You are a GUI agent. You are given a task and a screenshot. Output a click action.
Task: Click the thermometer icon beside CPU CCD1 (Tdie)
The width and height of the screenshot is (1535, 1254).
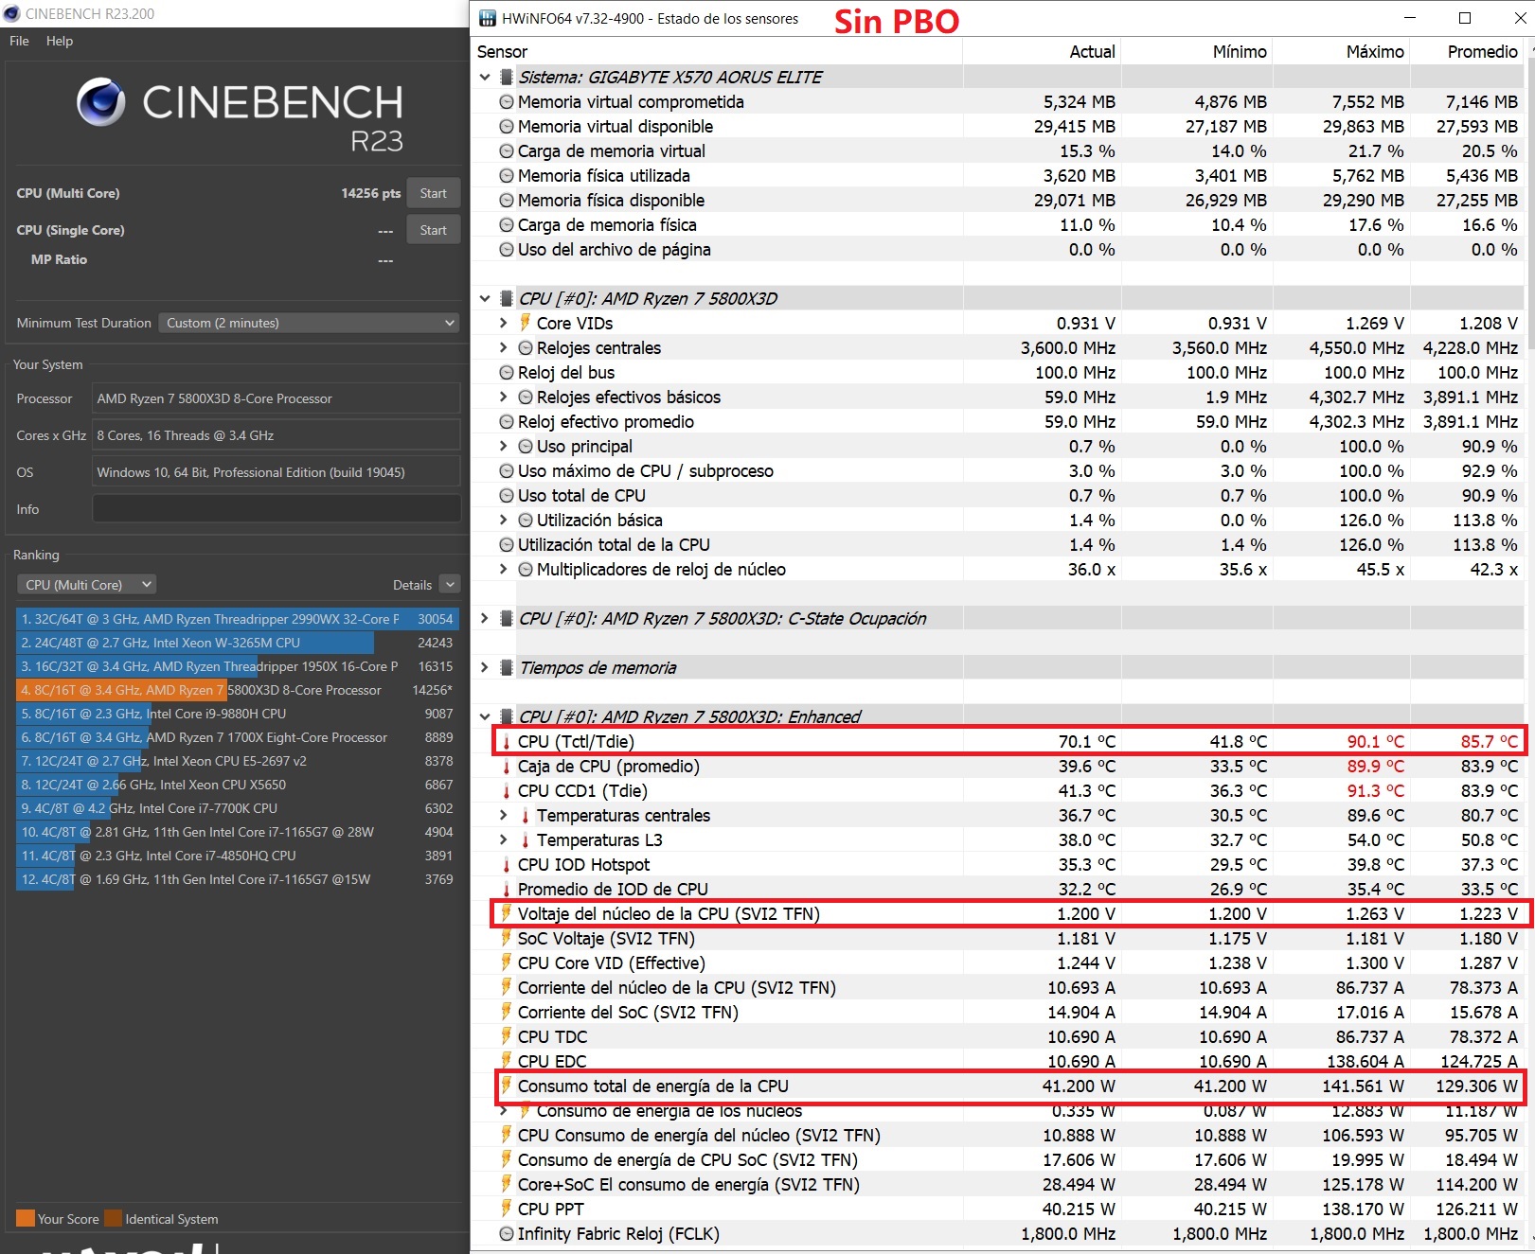pos(507,791)
